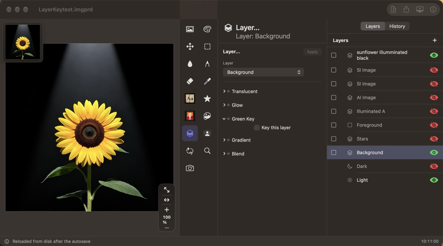This screenshot has height=246, width=443.
Task: Switch to the History tab
Action: (397, 26)
